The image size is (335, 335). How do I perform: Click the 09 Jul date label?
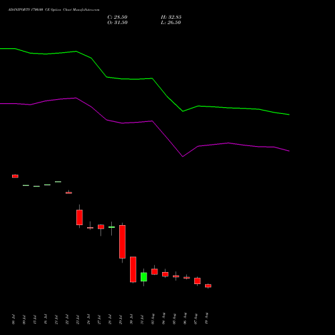(x=24, y=320)
